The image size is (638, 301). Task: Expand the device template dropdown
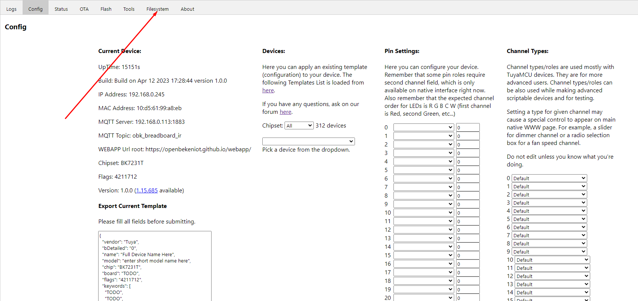click(x=309, y=141)
